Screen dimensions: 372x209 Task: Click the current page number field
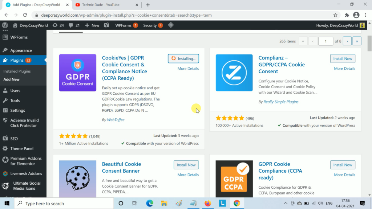(325, 41)
